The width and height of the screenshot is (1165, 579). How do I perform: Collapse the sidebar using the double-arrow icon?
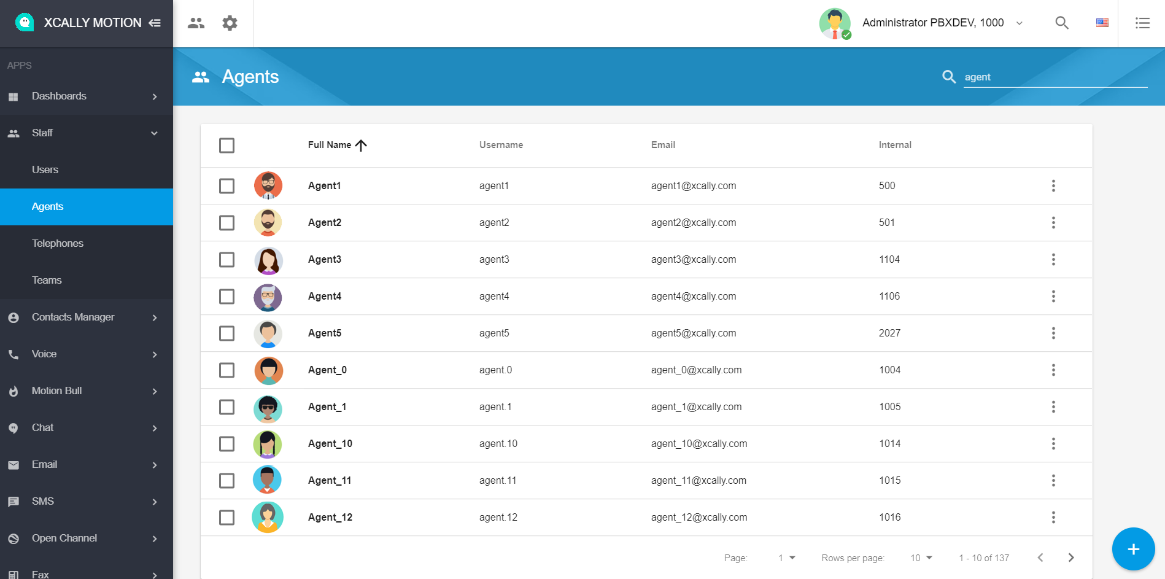[155, 22]
